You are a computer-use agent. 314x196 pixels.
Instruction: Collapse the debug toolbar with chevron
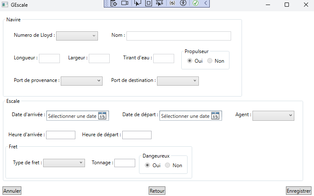pos(206,3)
